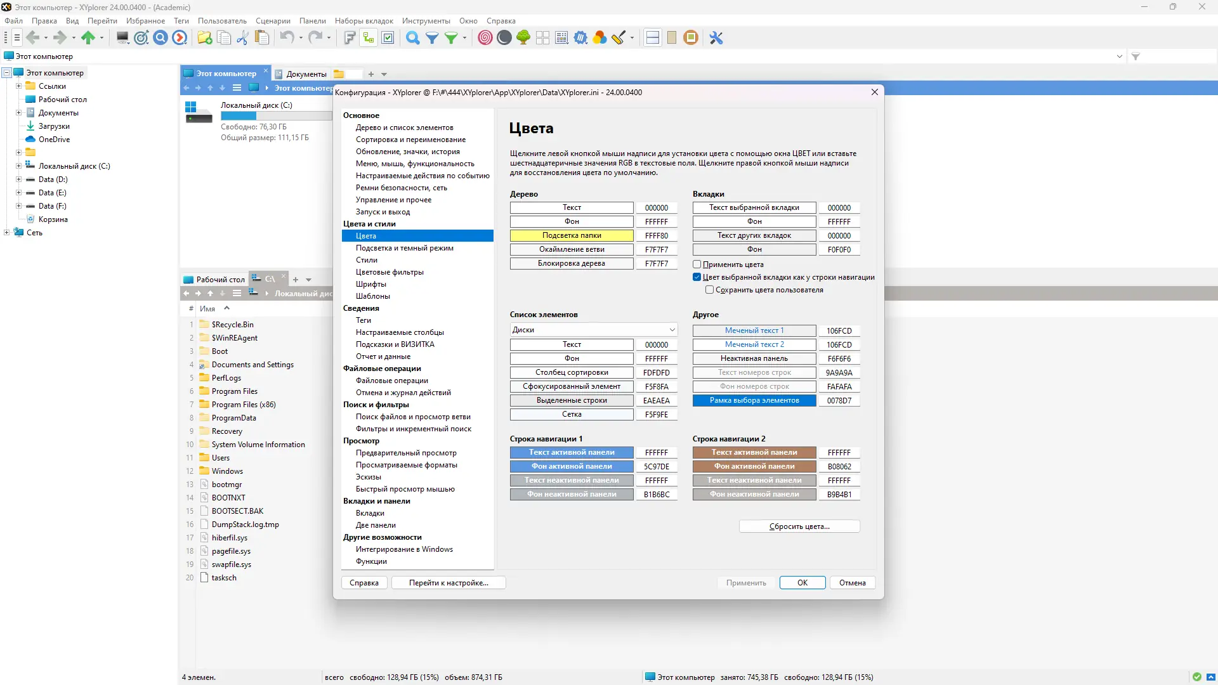Viewport: 1218px width, 685px height.
Task: Click the yellow 'Подсветка папки' color swatch
Action: click(572, 235)
